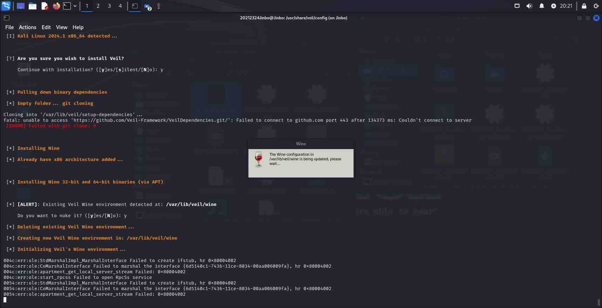Open the Help menu
The image size is (602, 308).
click(x=78, y=27)
